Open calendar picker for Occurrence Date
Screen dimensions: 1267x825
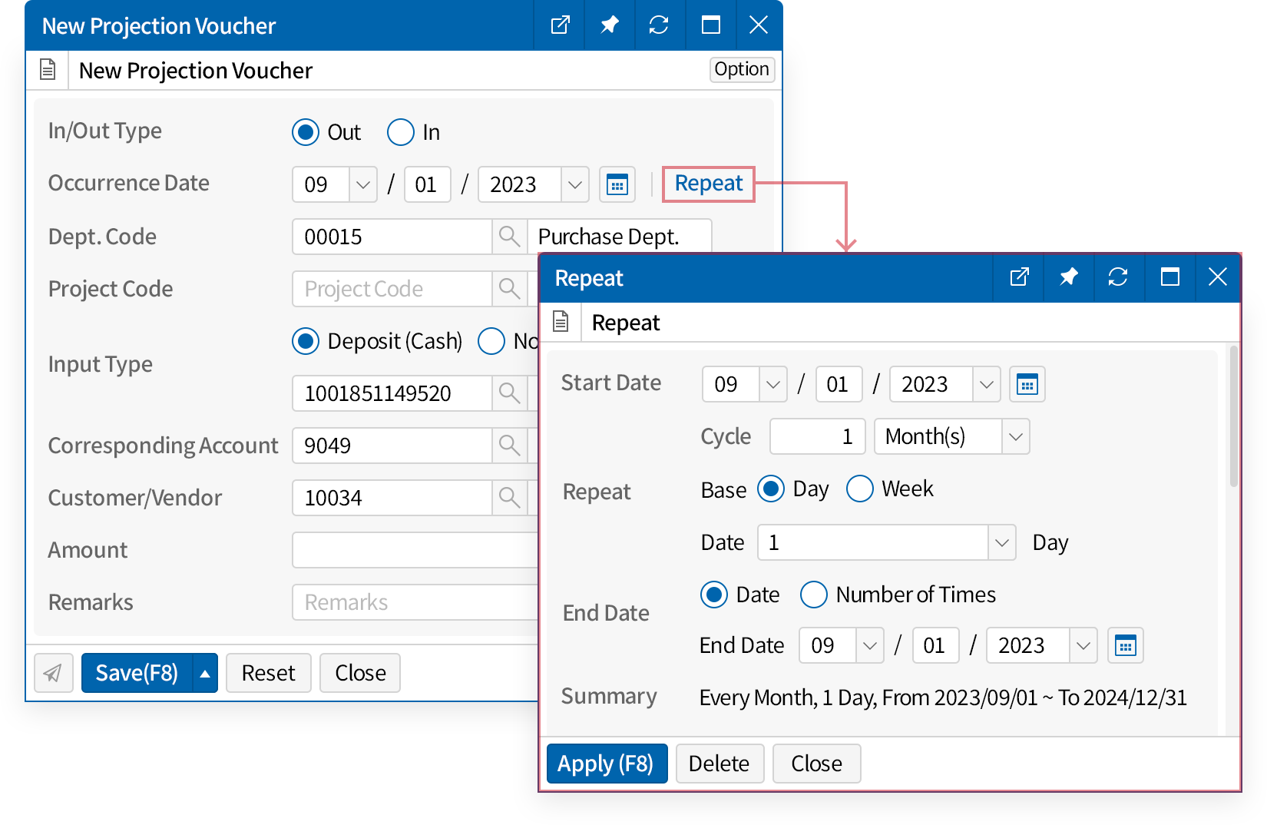[617, 184]
